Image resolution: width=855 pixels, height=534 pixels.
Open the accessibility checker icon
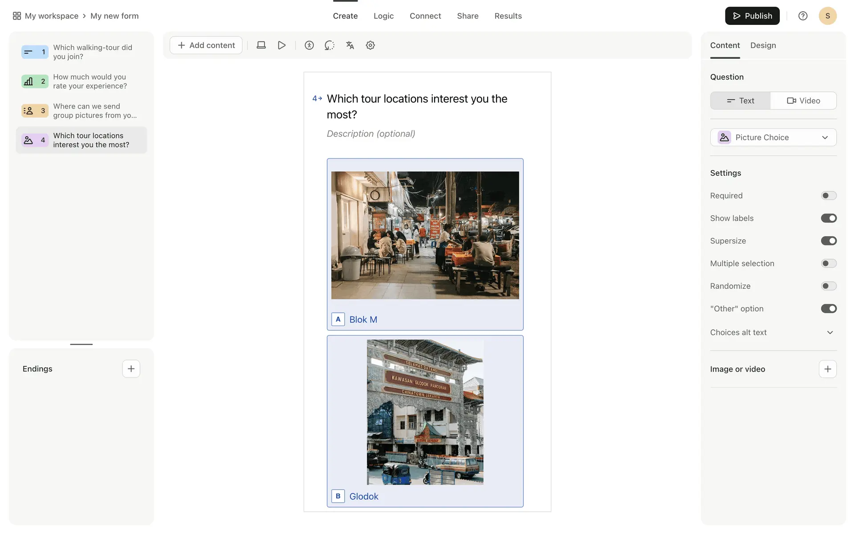click(309, 45)
